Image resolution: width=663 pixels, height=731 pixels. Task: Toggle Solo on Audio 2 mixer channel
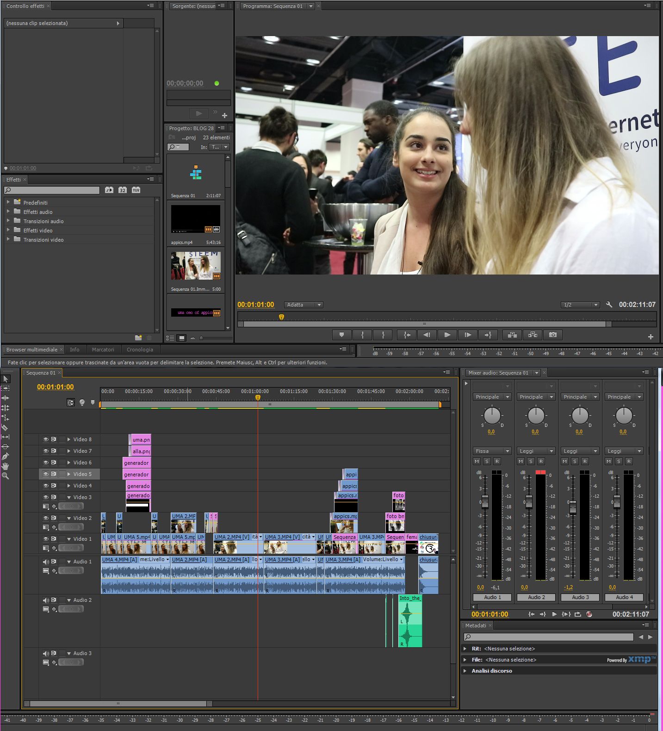[x=531, y=461]
